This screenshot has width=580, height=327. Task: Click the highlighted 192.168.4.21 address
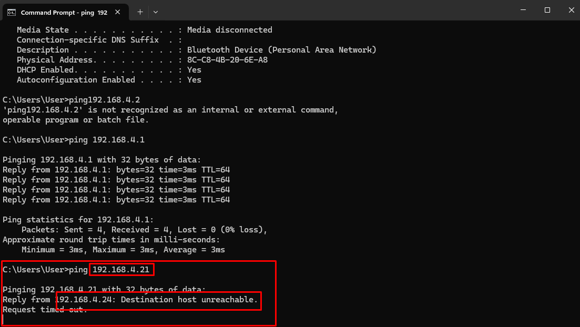point(121,269)
